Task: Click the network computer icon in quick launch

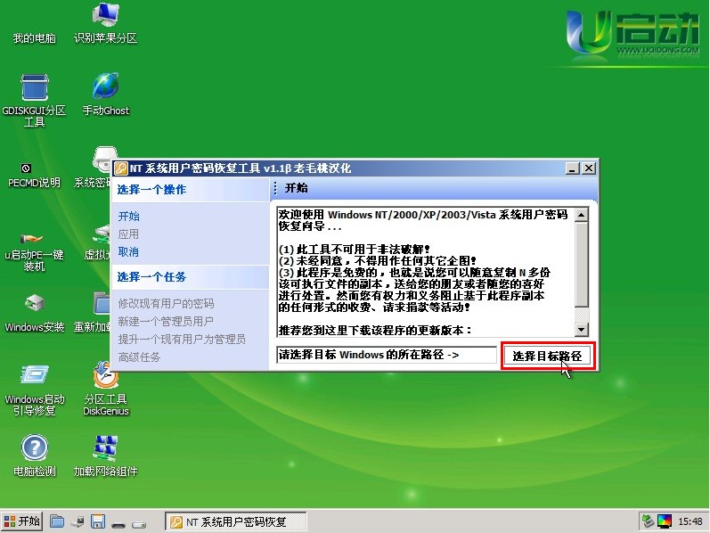Action: point(78,521)
